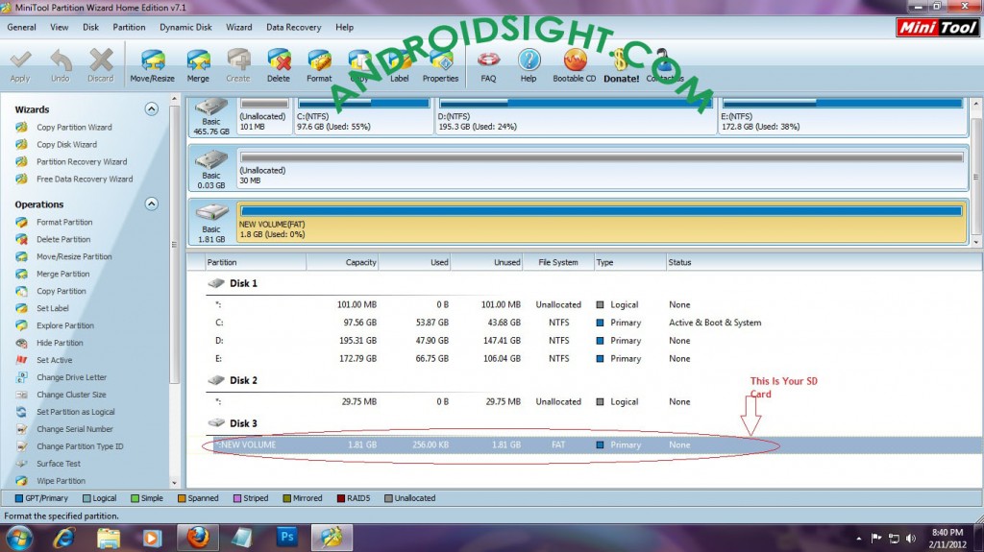
Task: Open the Wizard menu
Action: [x=239, y=28]
